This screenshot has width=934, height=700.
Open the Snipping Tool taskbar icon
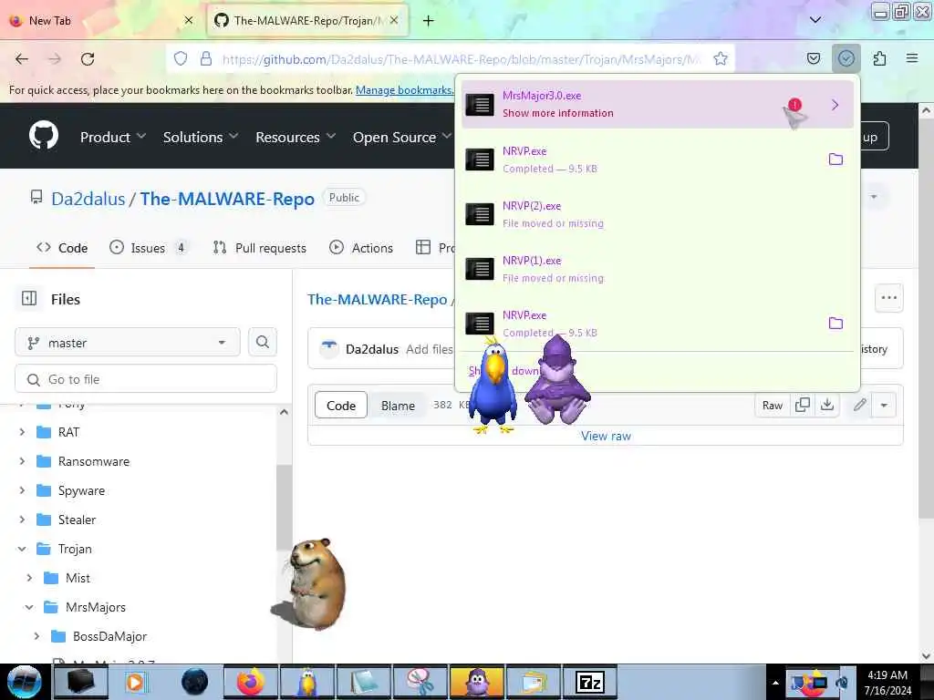[x=420, y=682]
